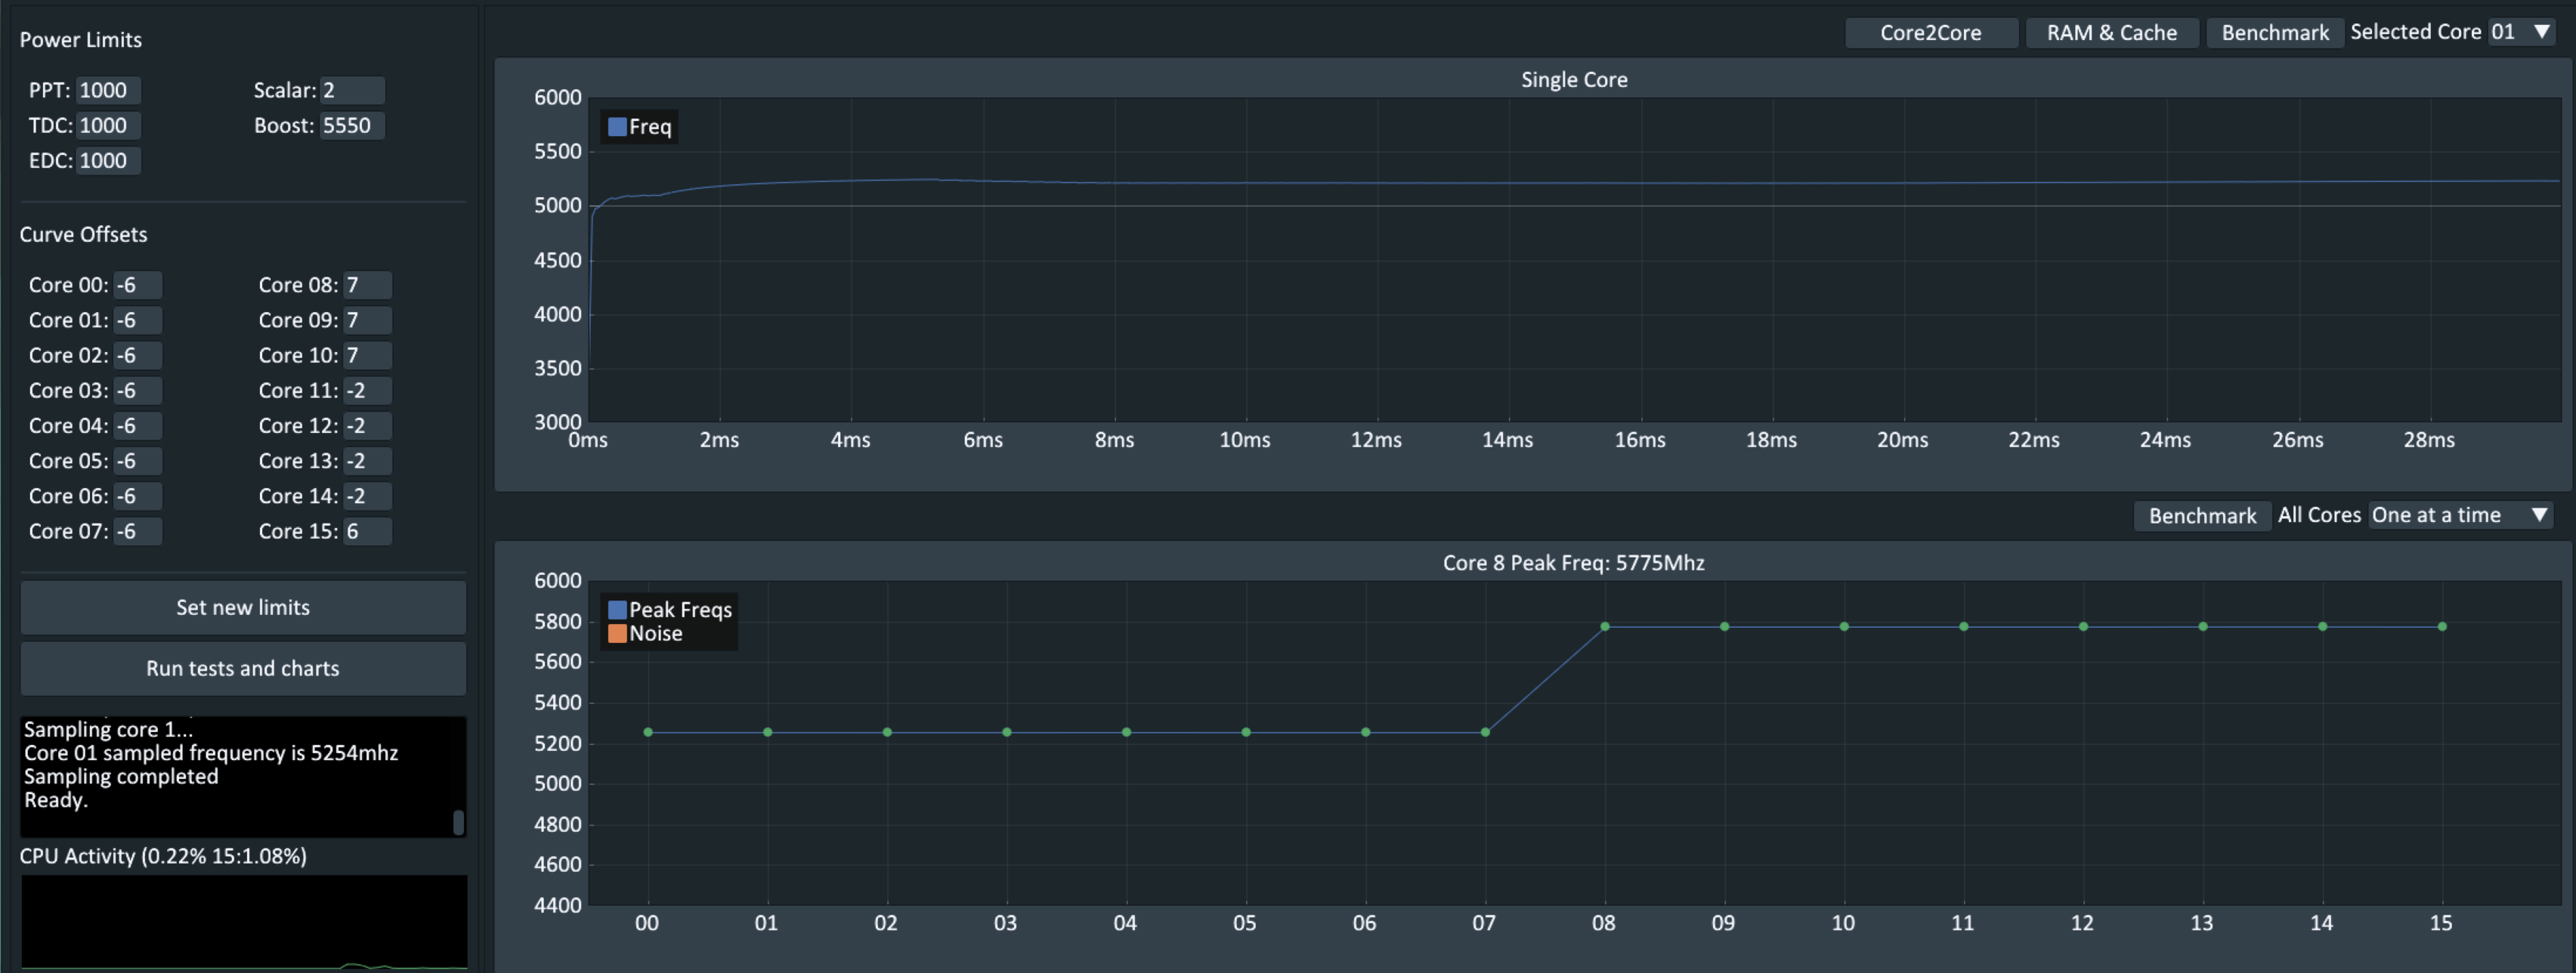This screenshot has width=2576, height=973.
Task: Expand the One at a time dropdown
Action: click(x=2459, y=515)
